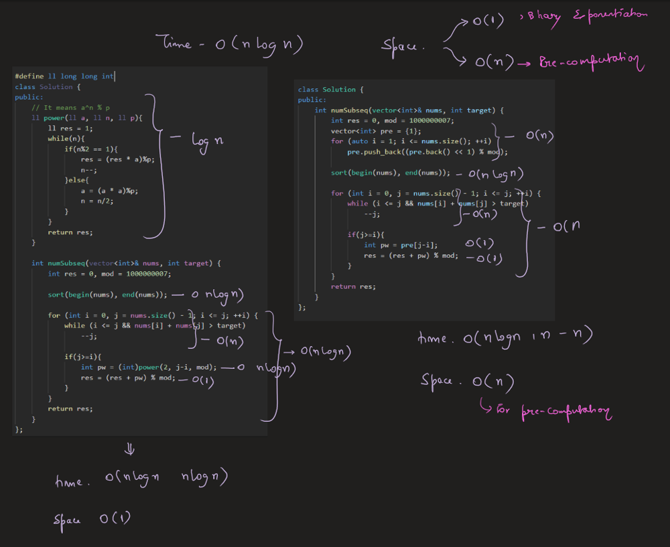Click the handwritten "Log n" annotation
The height and width of the screenshot is (547, 670).
207,141
